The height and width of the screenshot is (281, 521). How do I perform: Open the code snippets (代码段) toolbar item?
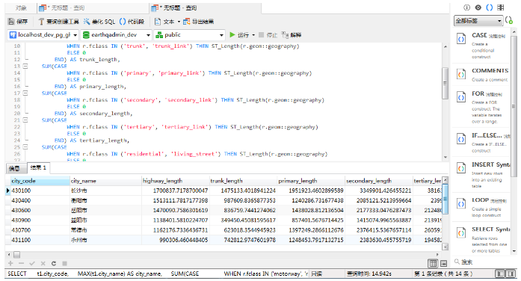pyautogui.click(x=132, y=22)
